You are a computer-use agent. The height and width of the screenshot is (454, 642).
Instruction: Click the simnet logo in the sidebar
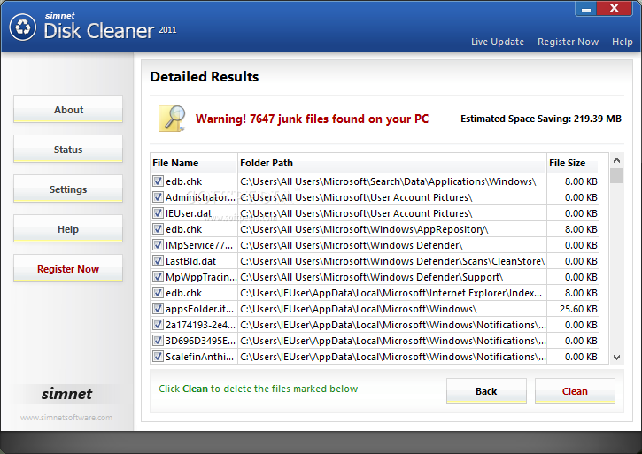coord(66,394)
